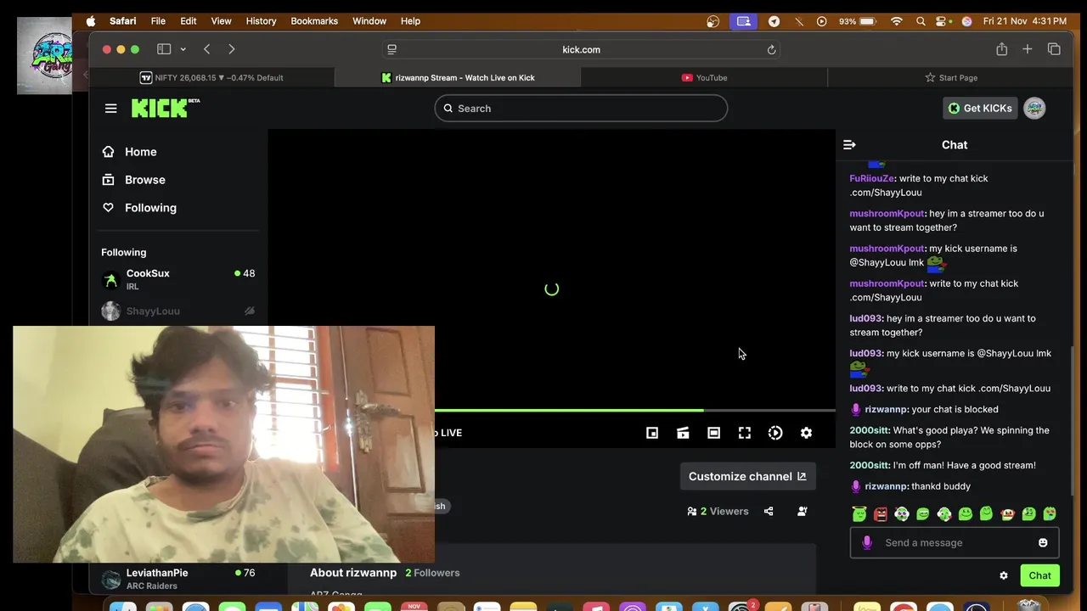Click the purple microphone icon in message box
Screen dimensions: 1087x611
click(867, 543)
